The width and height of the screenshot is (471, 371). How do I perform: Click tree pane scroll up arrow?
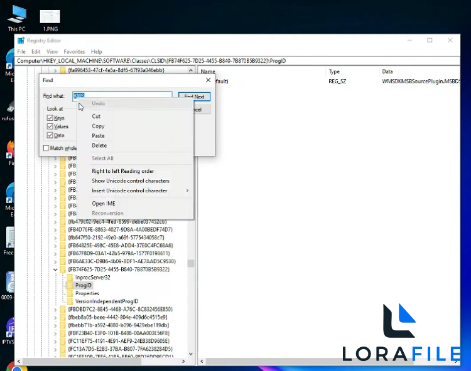click(190, 70)
